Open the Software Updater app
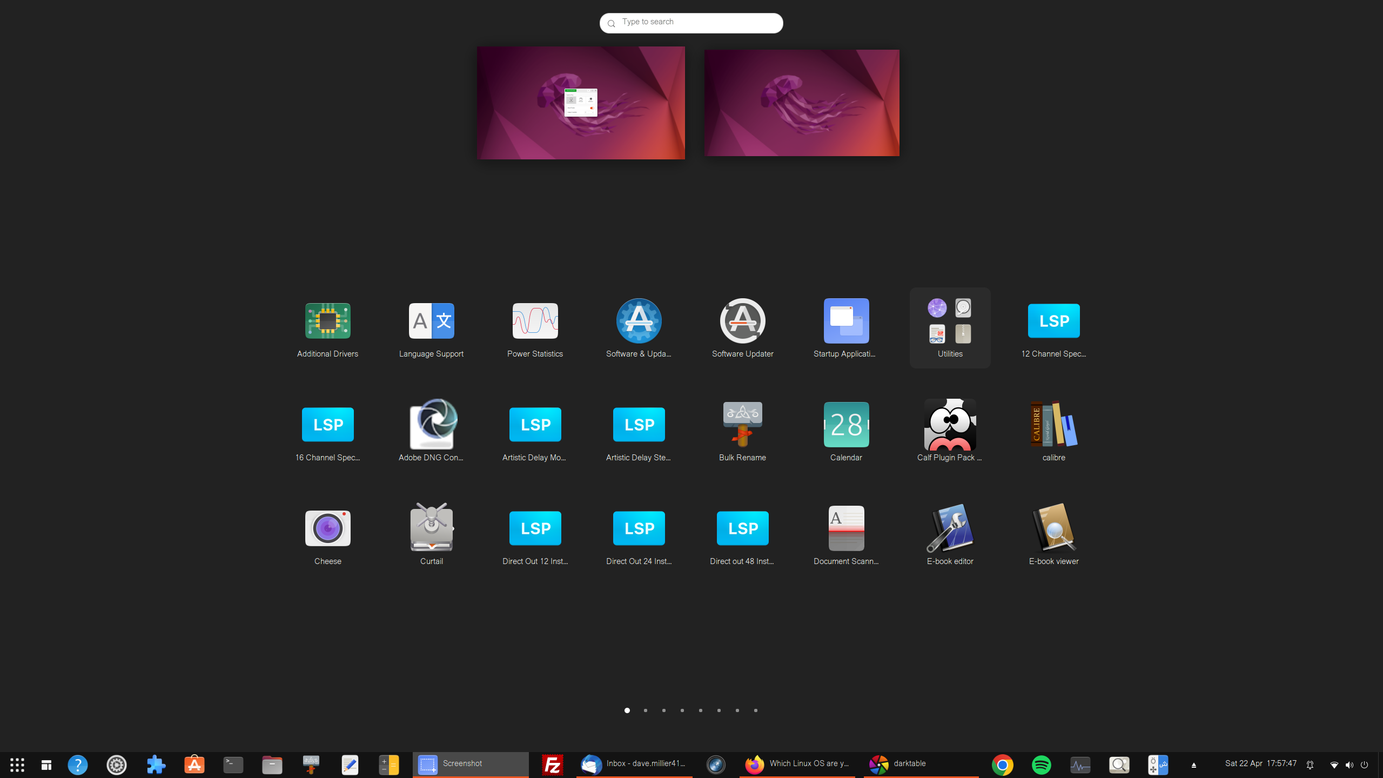Viewport: 1383px width, 778px height. (742, 321)
